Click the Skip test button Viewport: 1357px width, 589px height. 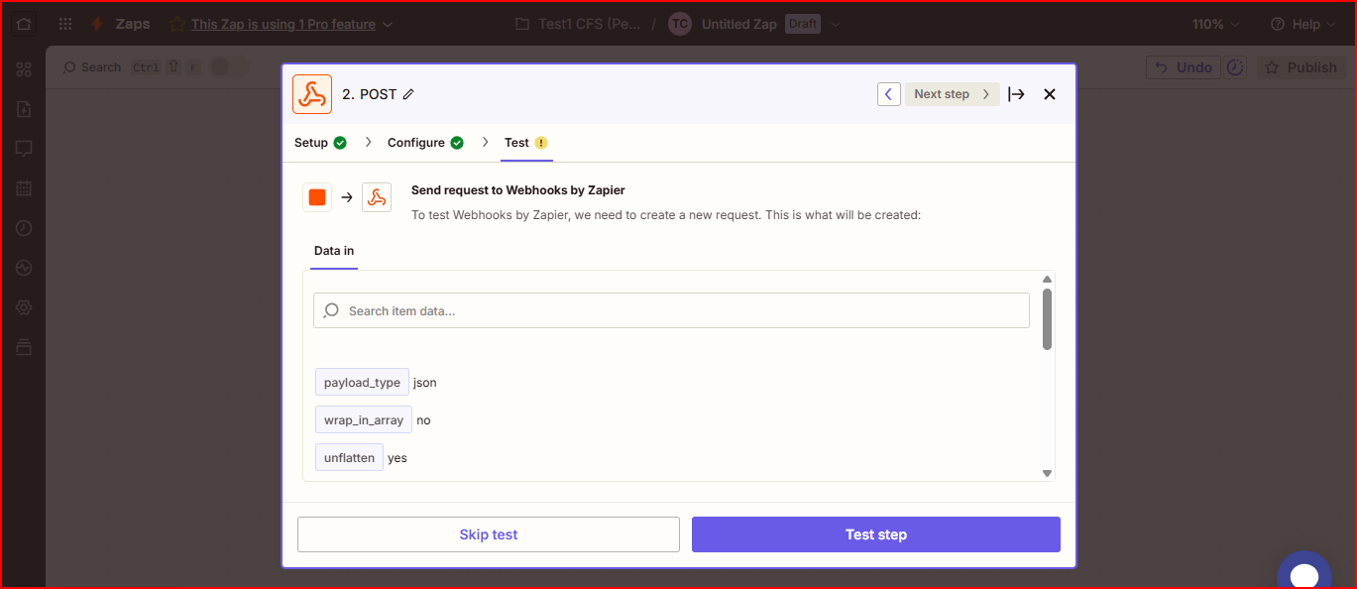489,534
